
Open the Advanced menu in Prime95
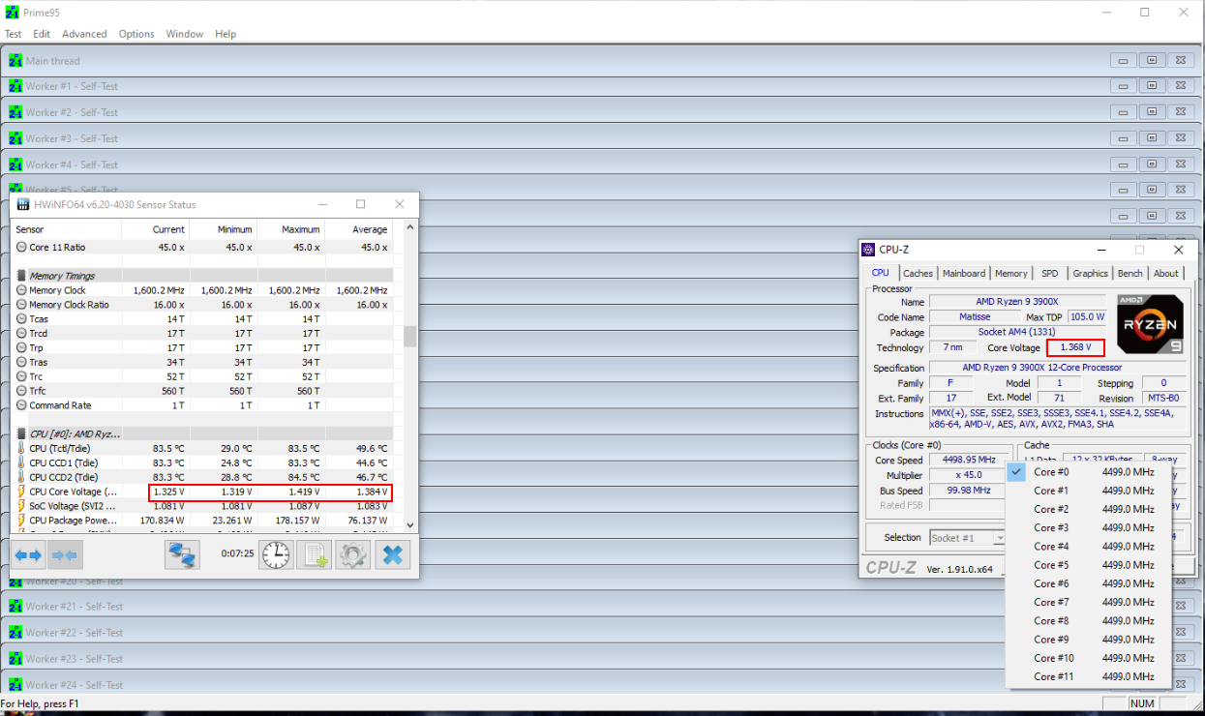[x=84, y=34]
